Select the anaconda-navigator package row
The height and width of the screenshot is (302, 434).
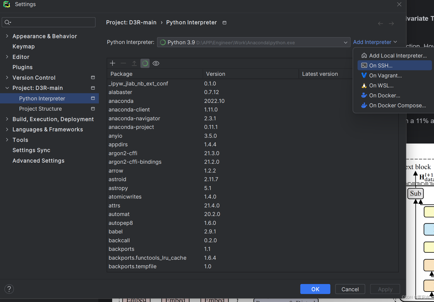click(x=253, y=118)
